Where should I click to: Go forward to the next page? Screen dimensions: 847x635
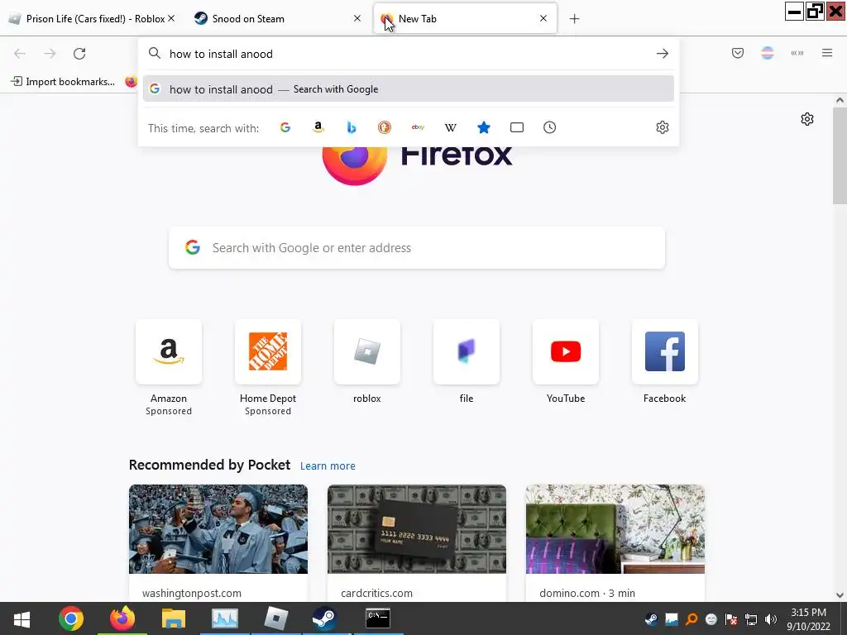(50, 54)
